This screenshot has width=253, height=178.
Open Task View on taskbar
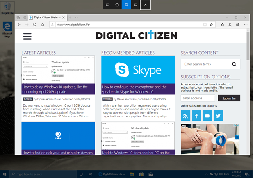coord(91,174)
